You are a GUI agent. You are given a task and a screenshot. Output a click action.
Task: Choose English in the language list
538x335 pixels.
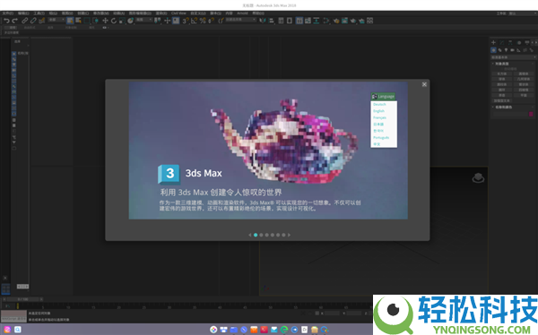pyautogui.click(x=378, y=111)
